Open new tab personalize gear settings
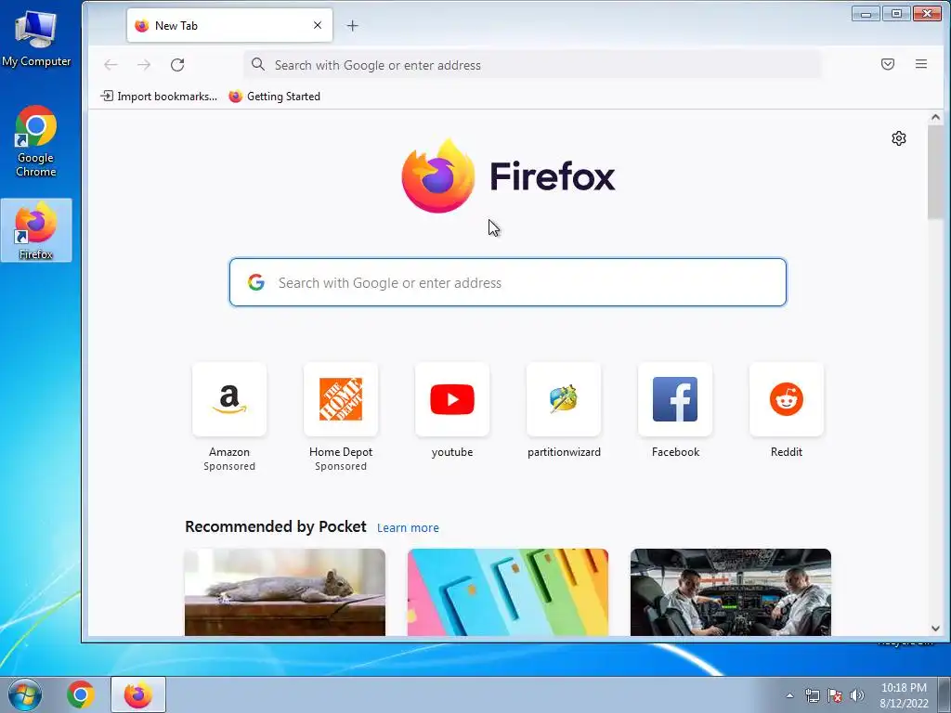 point(899,138)
